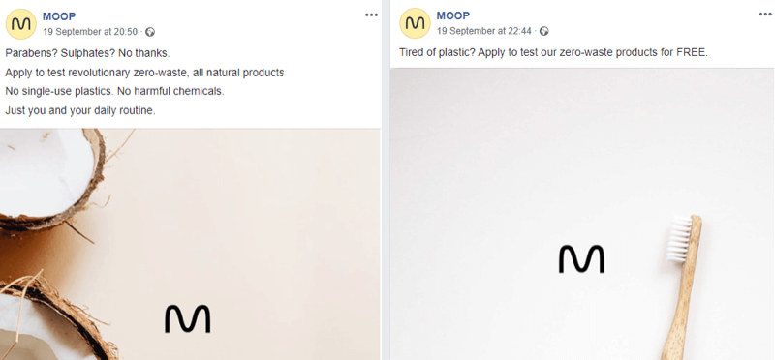Click the public globe icon beside 22:44
This screenshot has width=775, height=360.
[544, 32]
